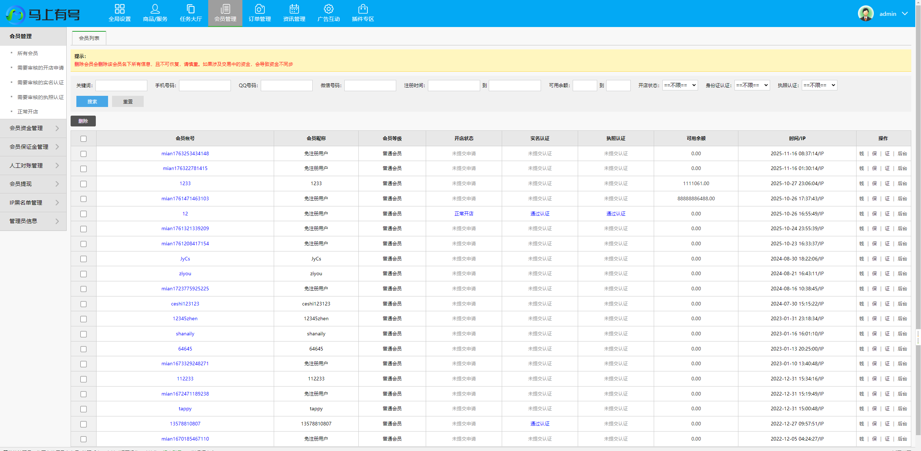Open the 全局设置 grid icon
Viewport: 921px width, 451px height.
[x=120, y=9]
